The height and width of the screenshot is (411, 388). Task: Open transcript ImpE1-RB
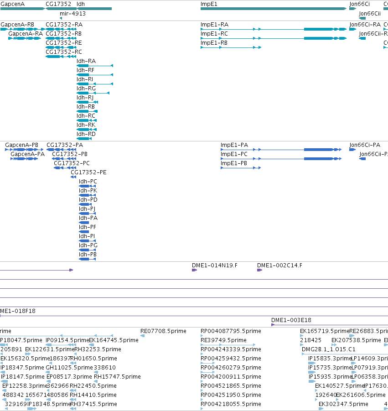coord(231,47)
